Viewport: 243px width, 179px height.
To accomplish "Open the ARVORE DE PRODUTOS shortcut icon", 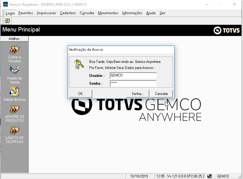I will click(x=15, y=109).
